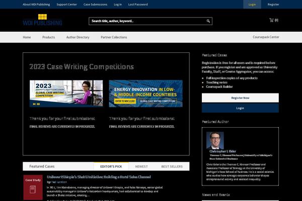Open the Energy Innovation competition banner

[x=146, y=93]
